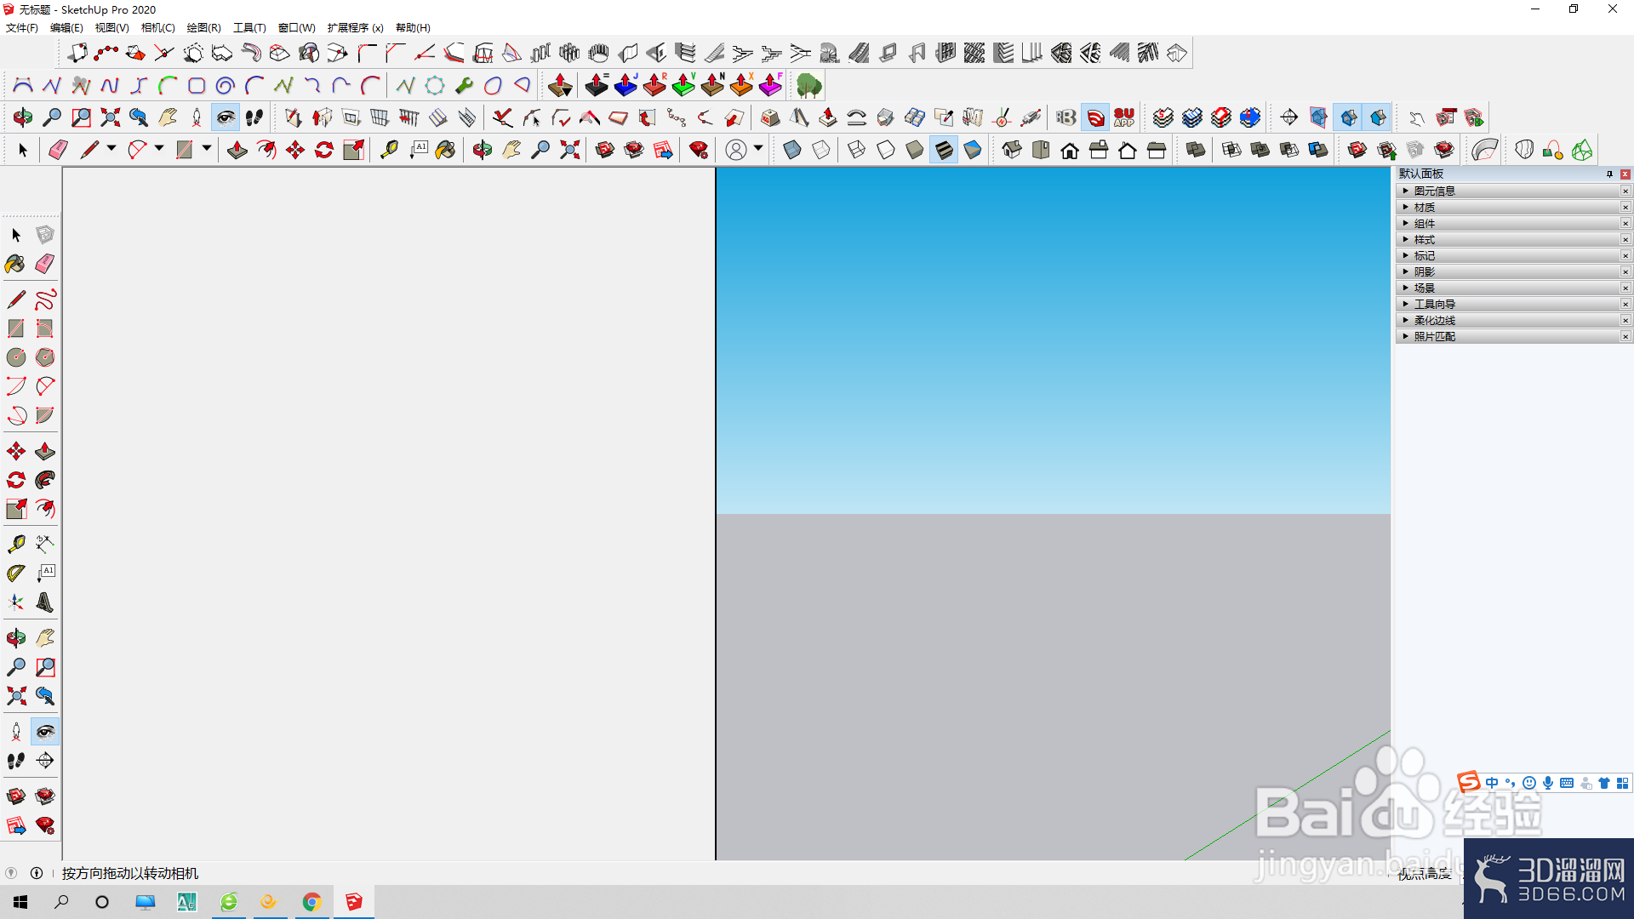1634x919 pixels.
Task: Open Chrome from the taskbar
Action: [x=311, y=902]
